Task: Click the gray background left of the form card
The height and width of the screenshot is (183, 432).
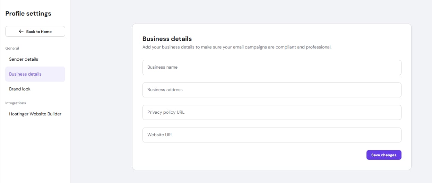Action: tap(101, 97)
